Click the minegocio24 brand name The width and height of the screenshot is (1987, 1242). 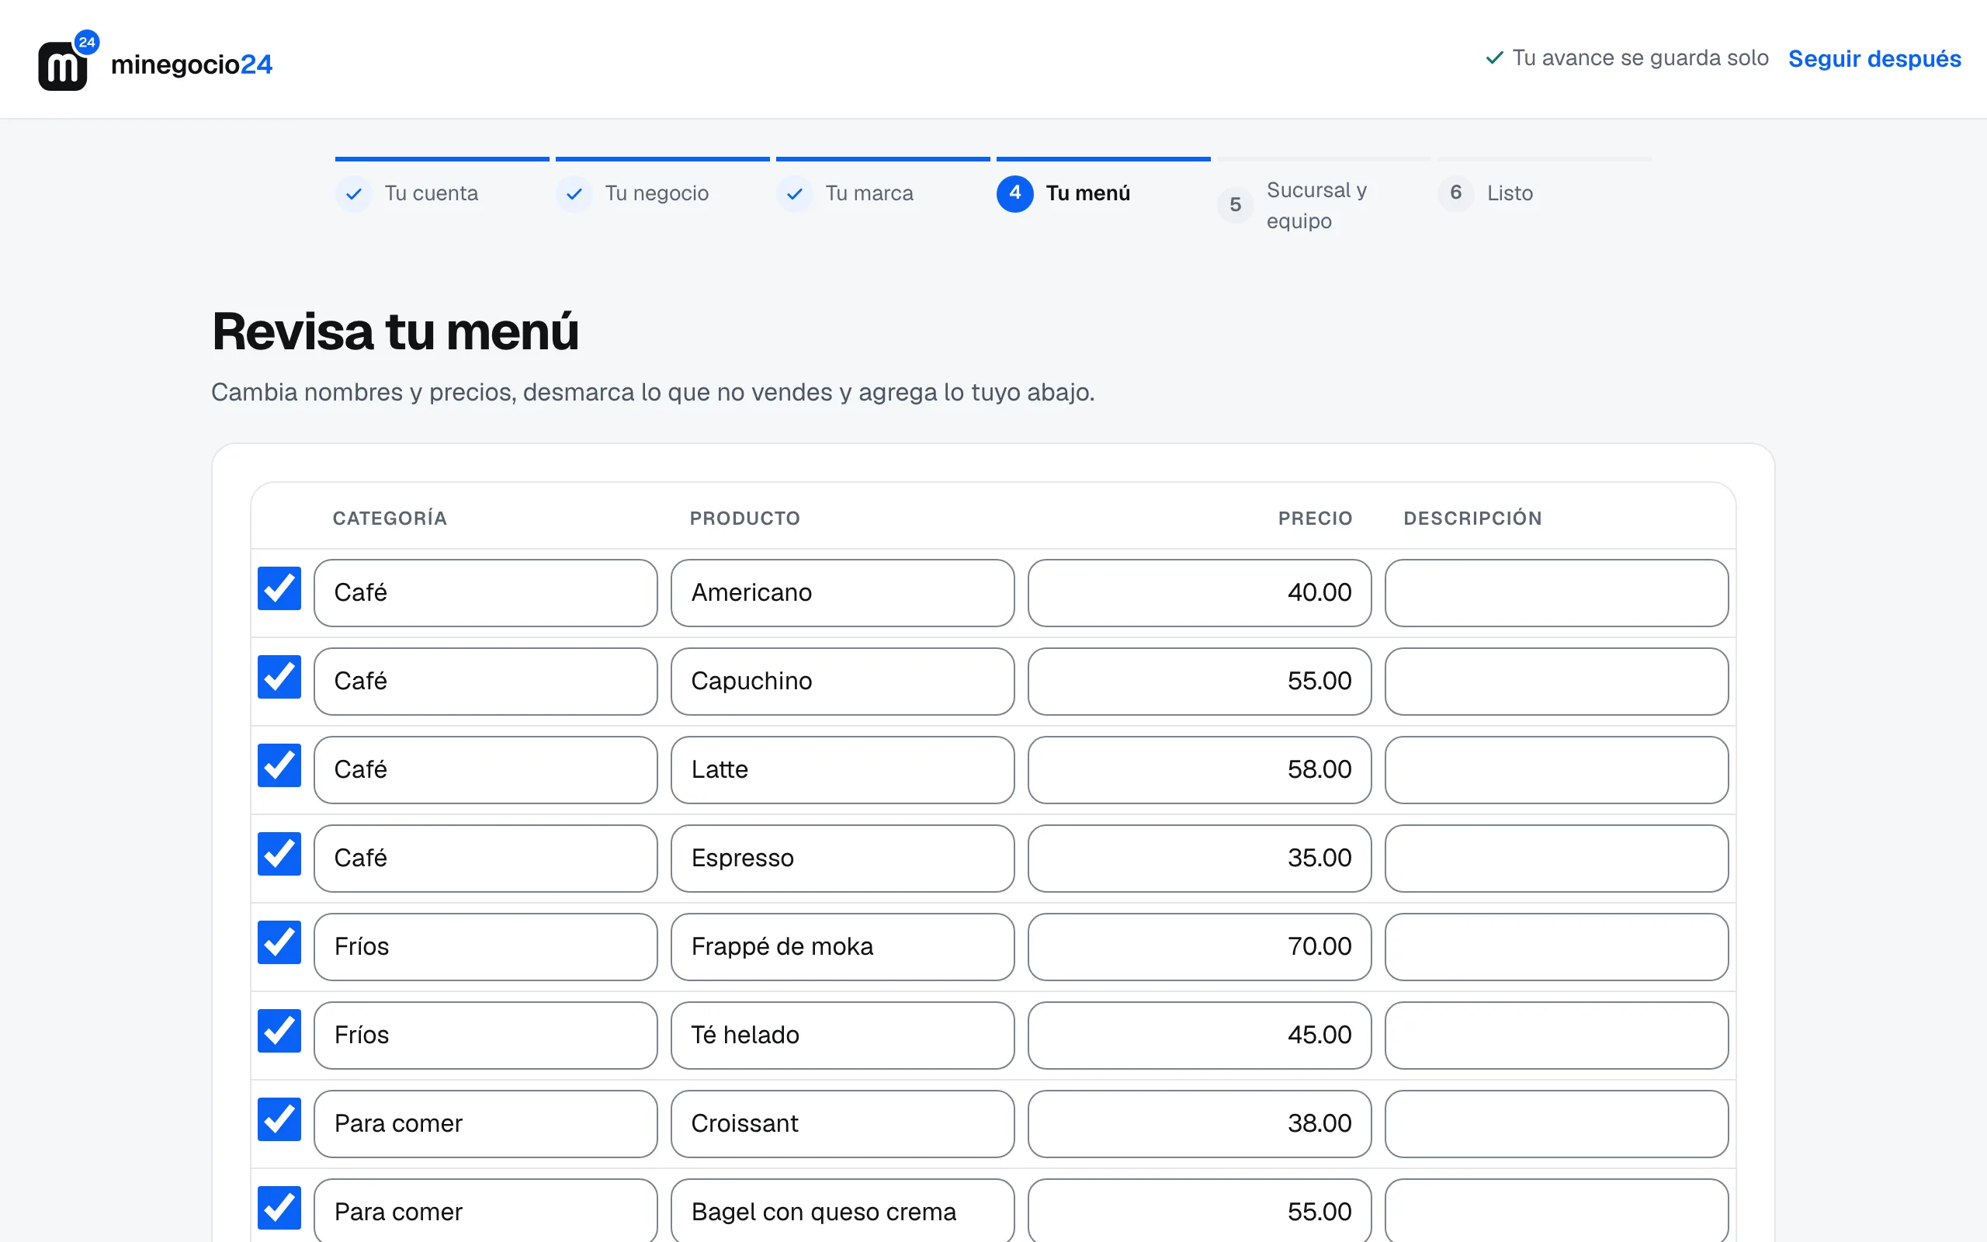tap(191, 64)
